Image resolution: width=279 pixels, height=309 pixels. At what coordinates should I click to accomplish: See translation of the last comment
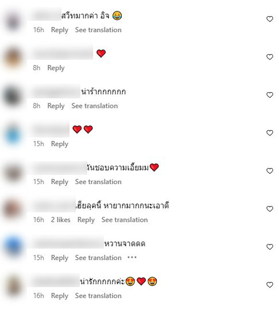point(98,296)
